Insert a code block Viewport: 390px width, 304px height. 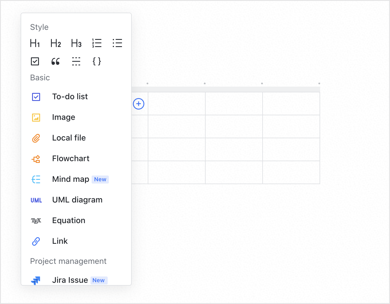[97, 61]
